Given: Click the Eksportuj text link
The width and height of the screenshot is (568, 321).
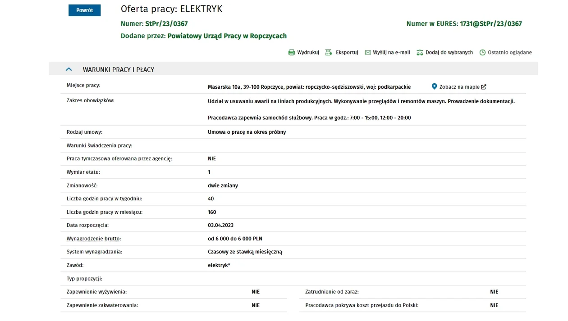Looking at the screenshot, I should click(347, 53).
